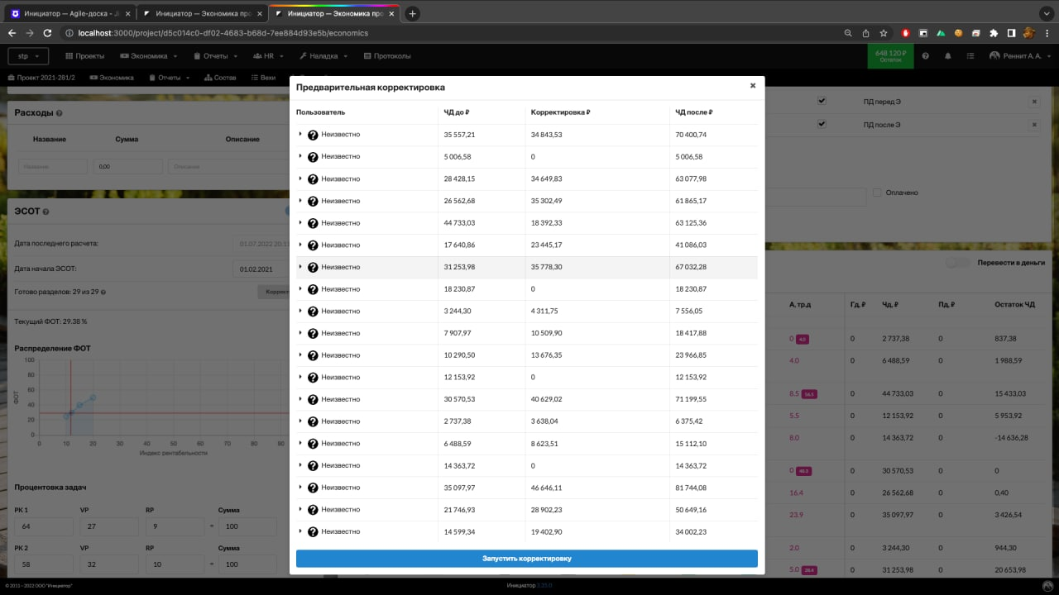1059x595 pixels.
Task: Click Сумма input showing 0,00
Action: (128, 166)
